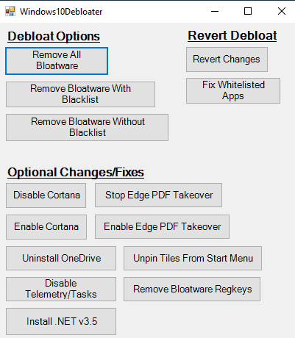Maximize the Windows10Debloater window
The image size is (295, 338).
[x=248, y=11]
